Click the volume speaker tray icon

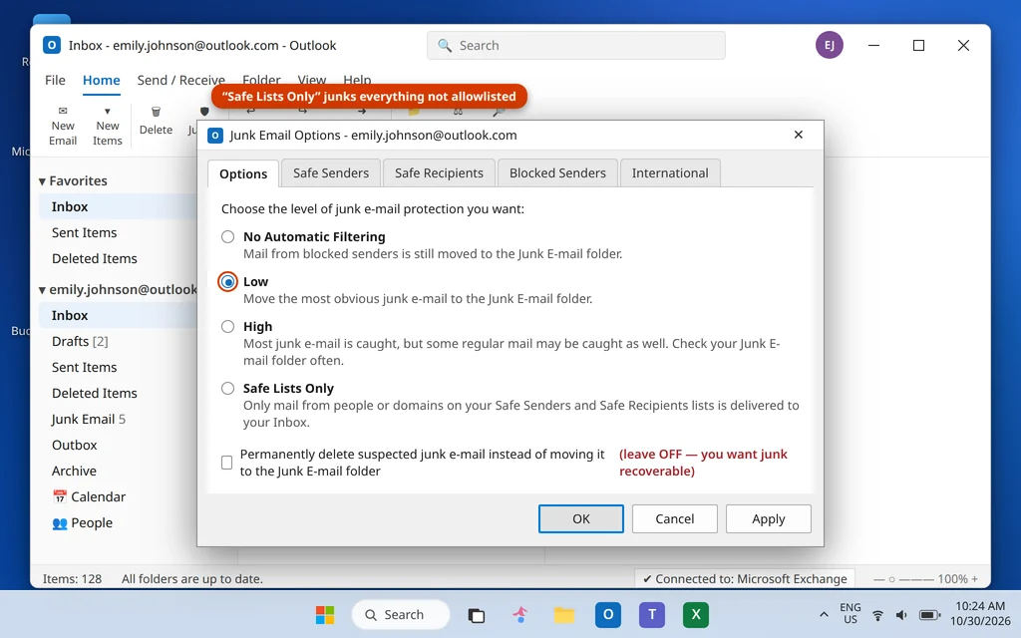pos(901,615)
